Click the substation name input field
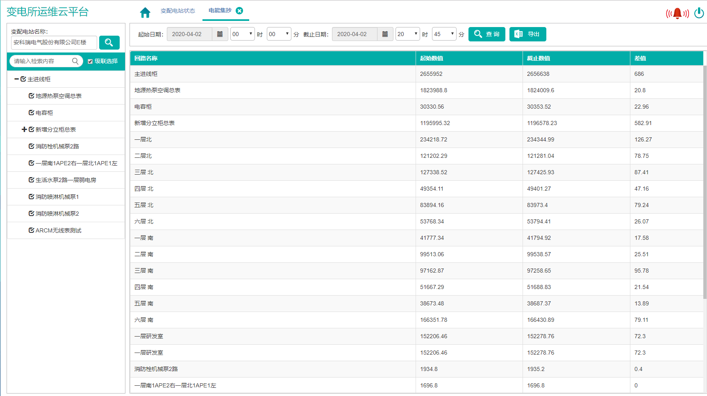This screenshot has height=396, width=707. point(54,43)
